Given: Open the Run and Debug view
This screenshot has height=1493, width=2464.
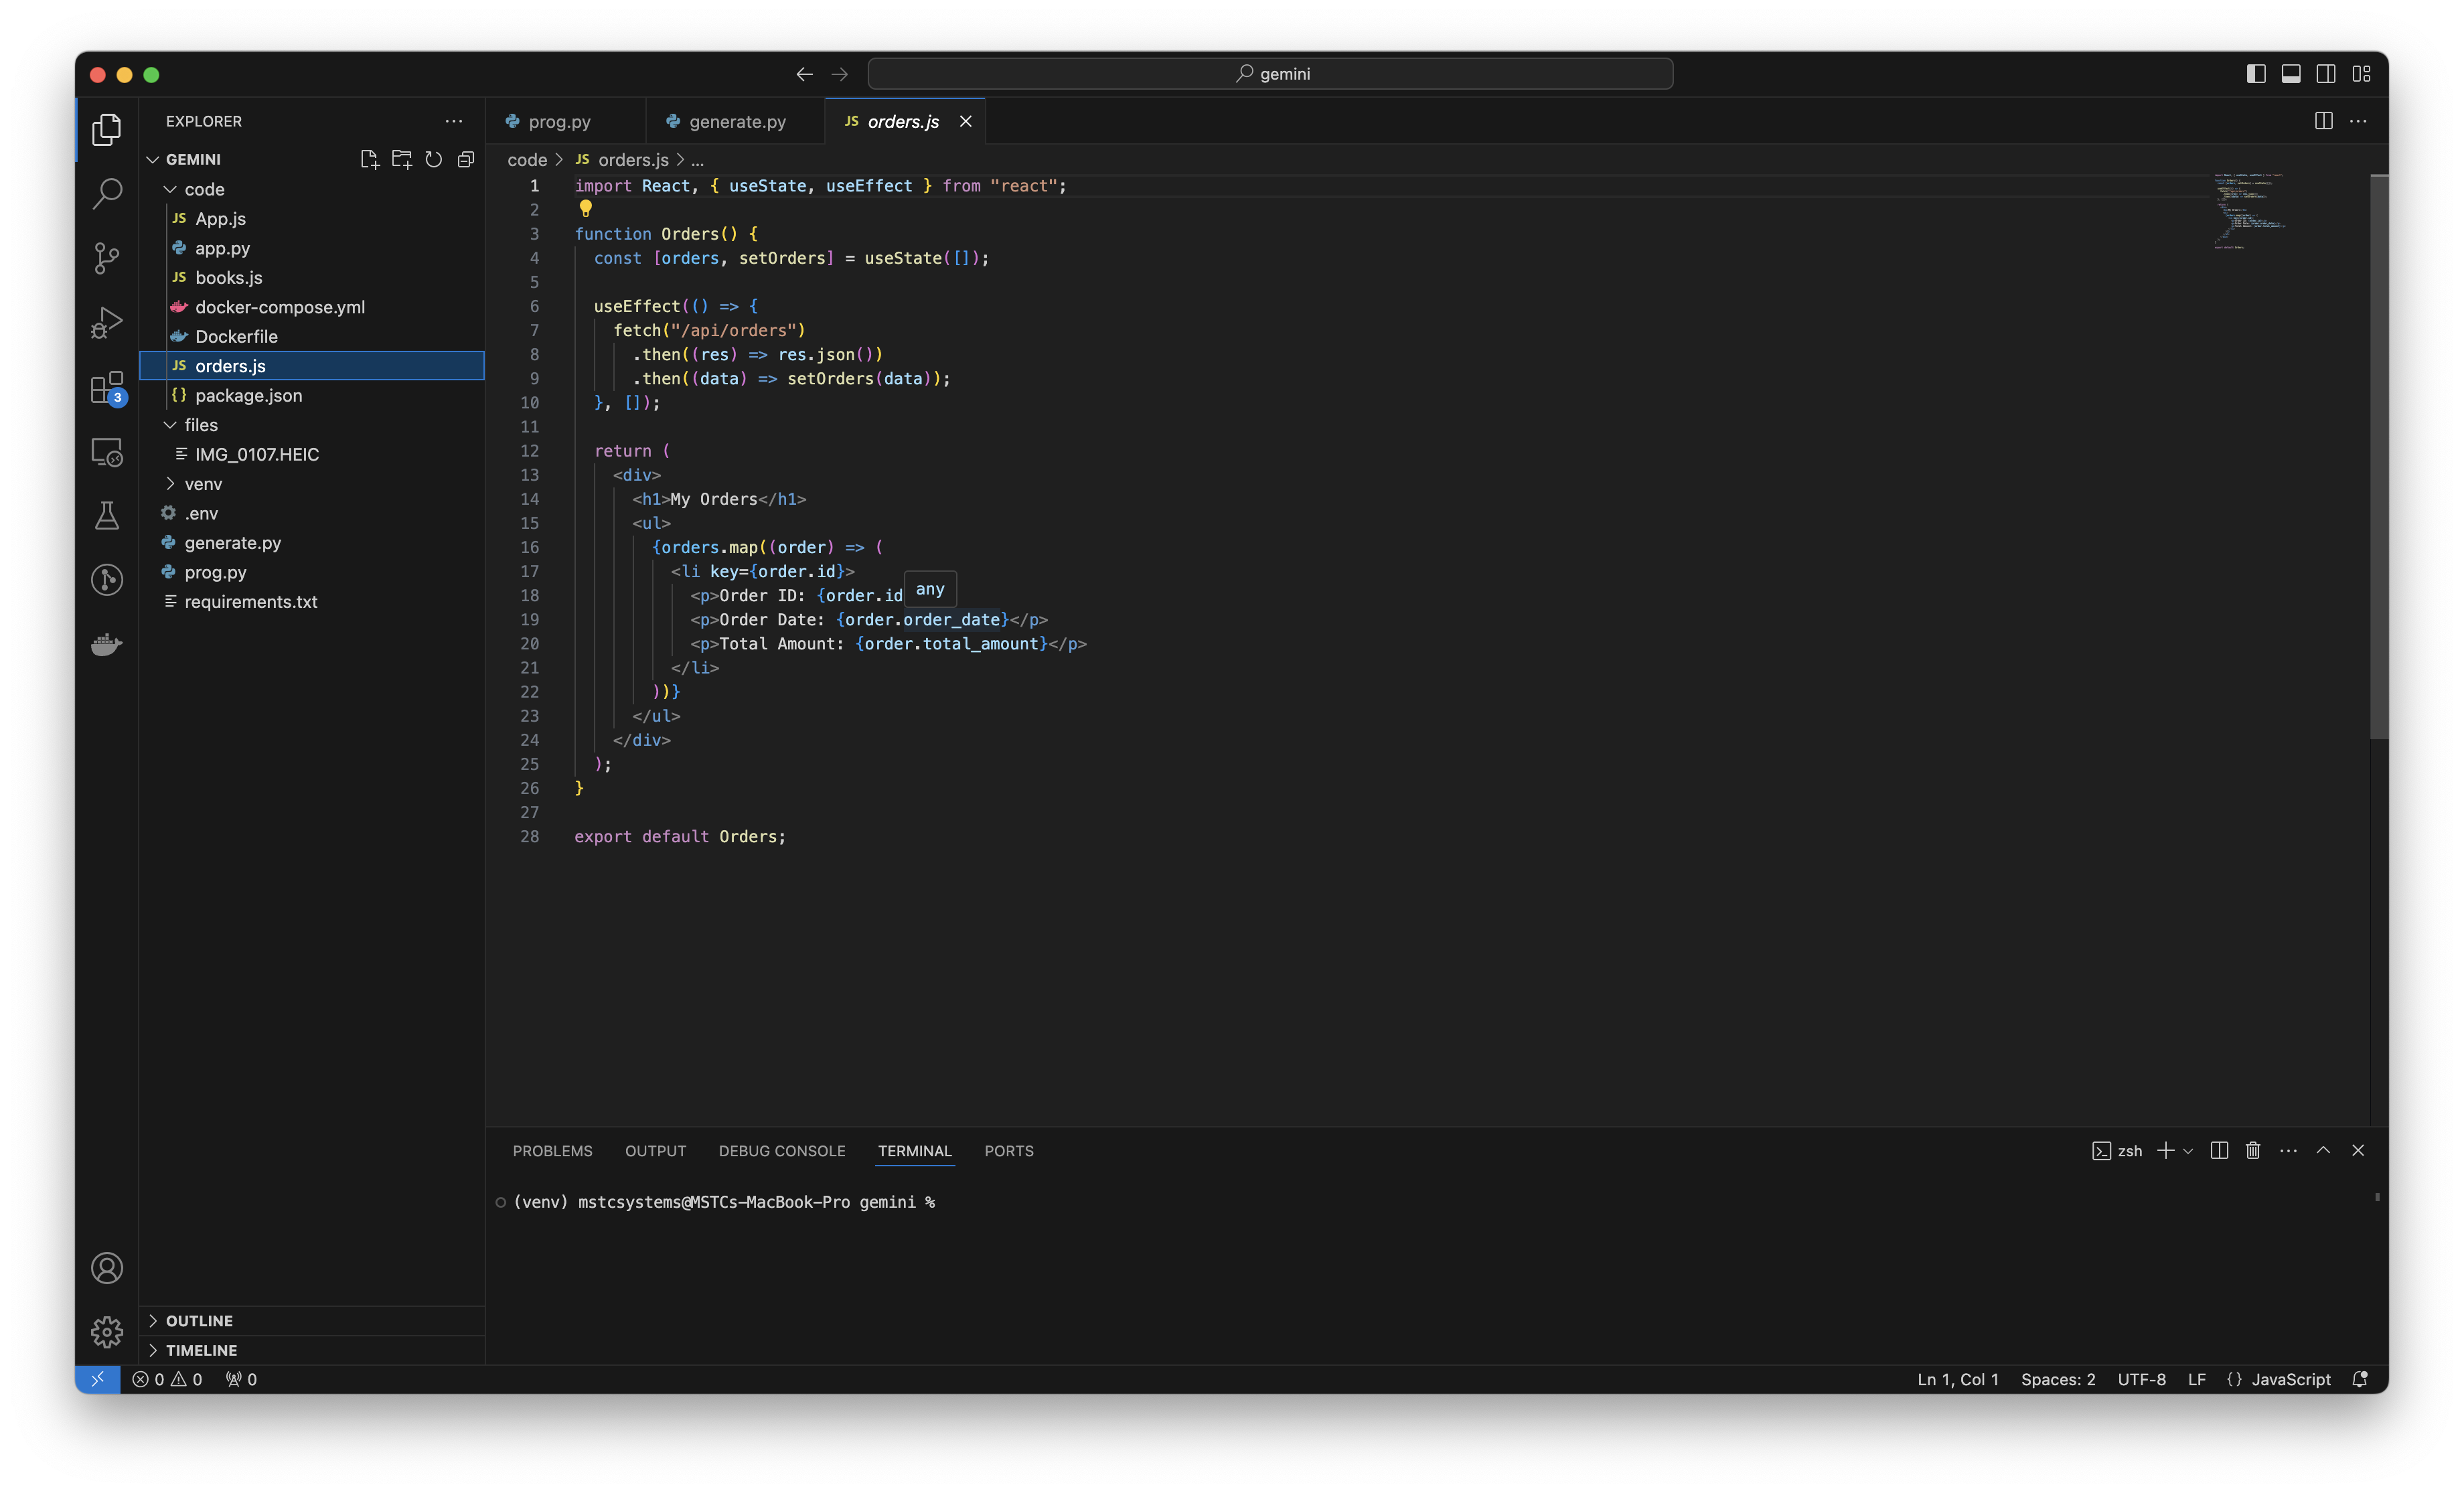Looking at the screenshot, I should pyautogui.click(x=106, y=322).
